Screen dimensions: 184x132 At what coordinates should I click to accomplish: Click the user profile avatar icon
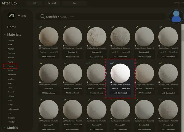pos(176,16)
